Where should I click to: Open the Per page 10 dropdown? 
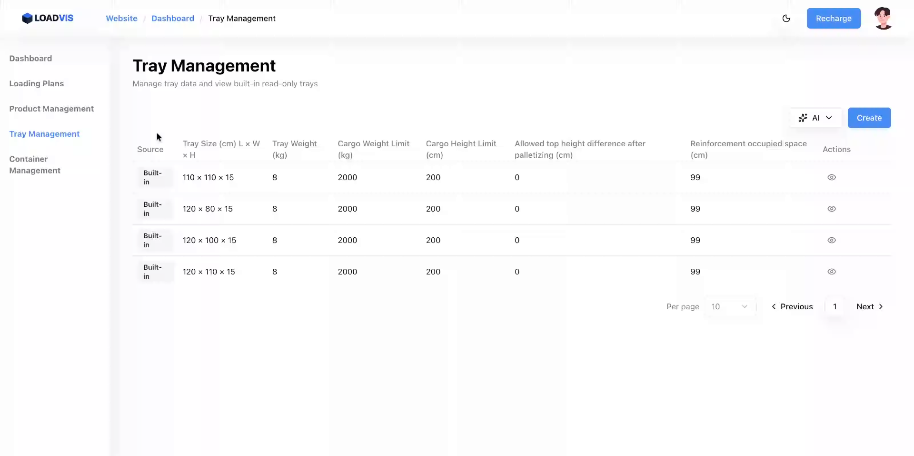click(x=729, y=307)
